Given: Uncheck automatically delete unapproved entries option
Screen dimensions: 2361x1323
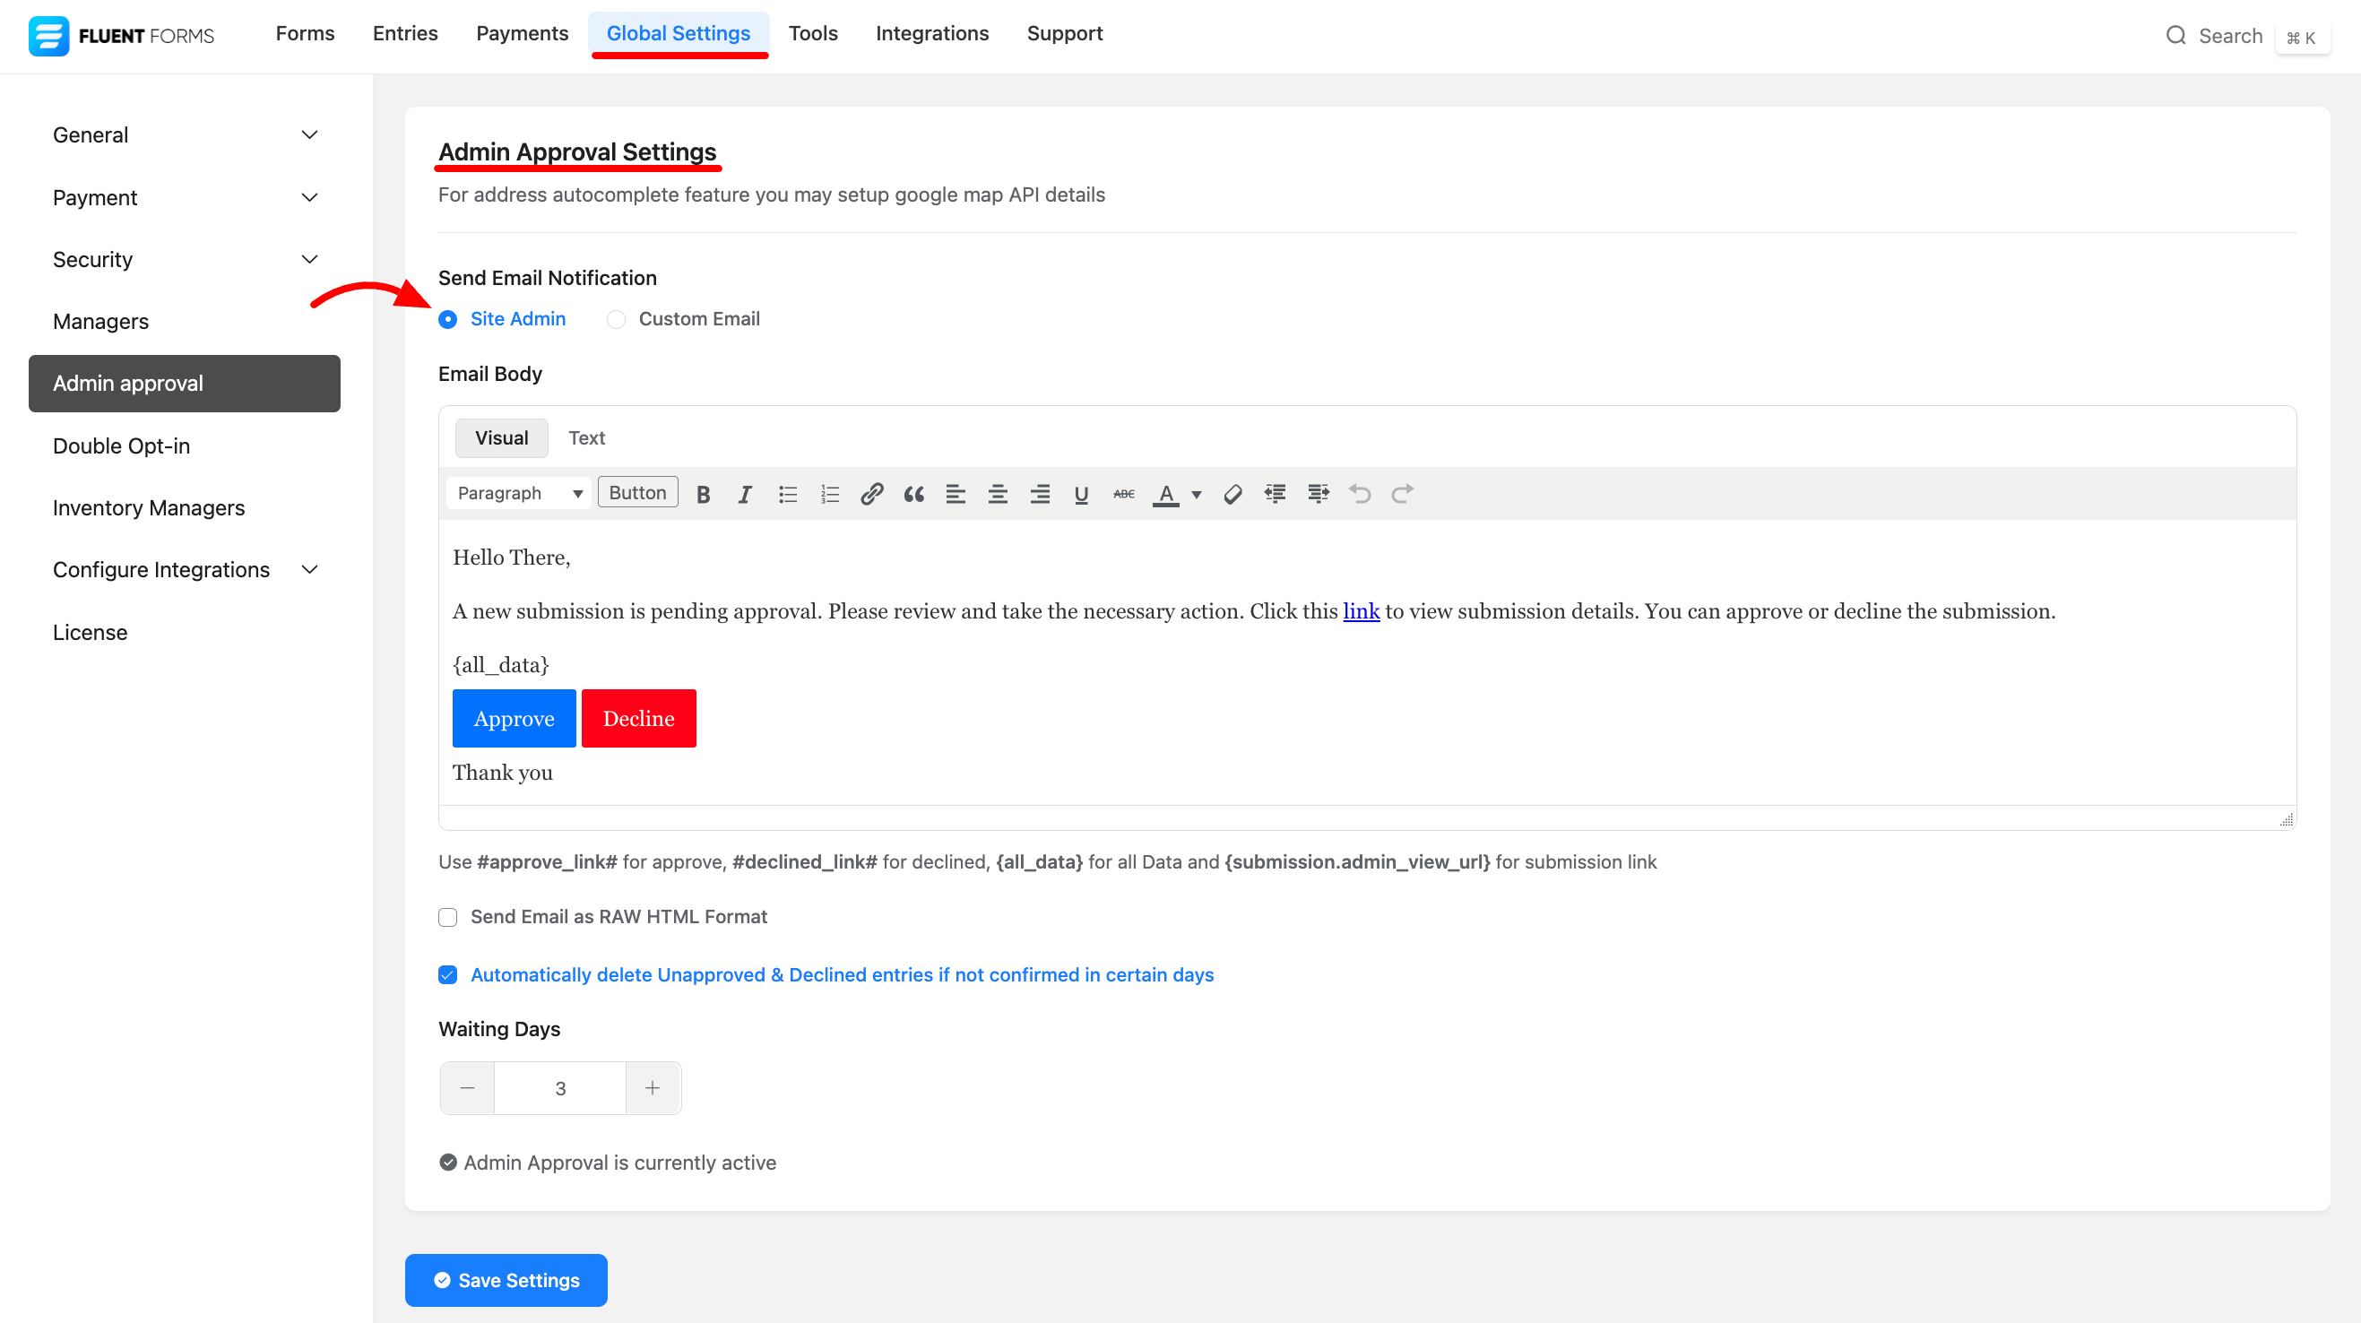Looking at the screenshot, I should (x=447, y=974).
